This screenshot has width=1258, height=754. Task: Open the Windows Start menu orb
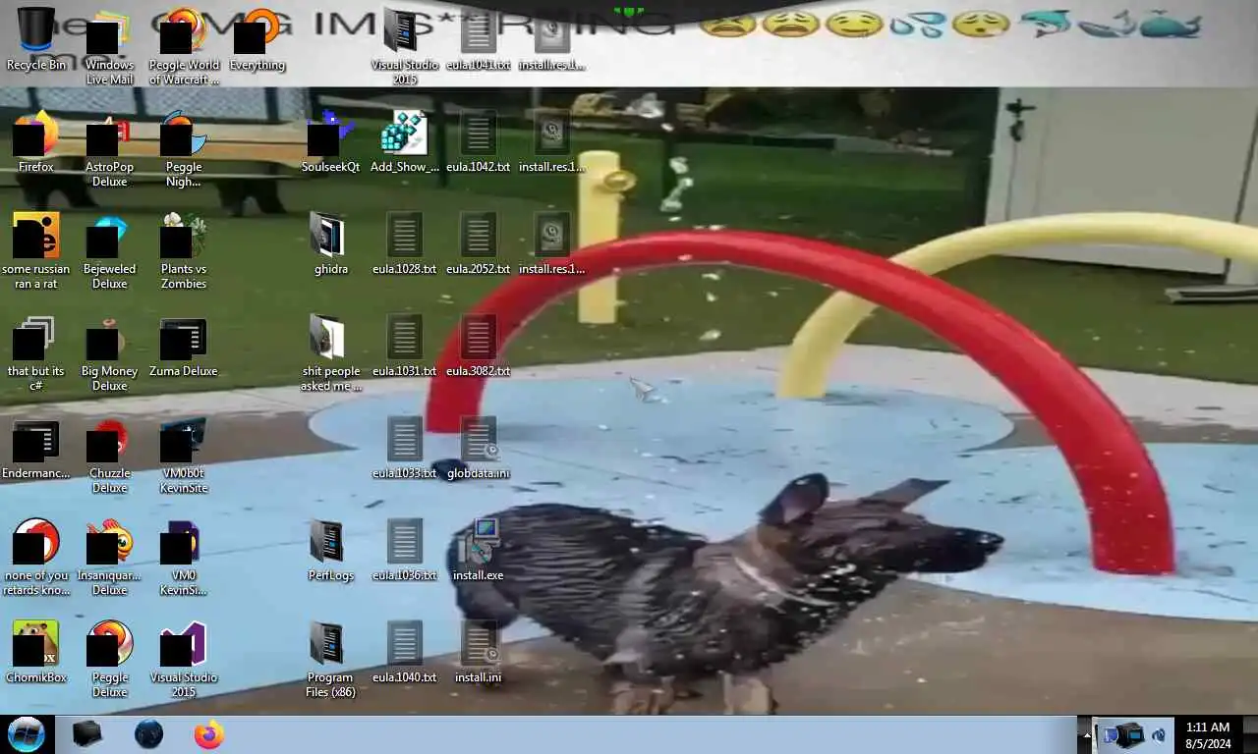coord(27,734)
